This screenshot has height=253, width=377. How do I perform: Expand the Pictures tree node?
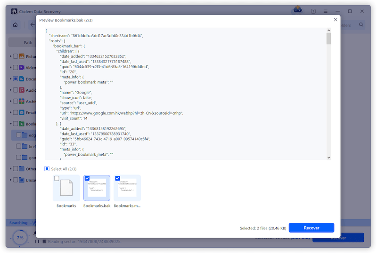[x=11, y=56]
